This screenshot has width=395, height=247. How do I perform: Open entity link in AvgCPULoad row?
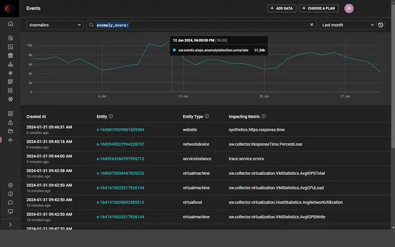pyautogui.click(x=120, y=188)
